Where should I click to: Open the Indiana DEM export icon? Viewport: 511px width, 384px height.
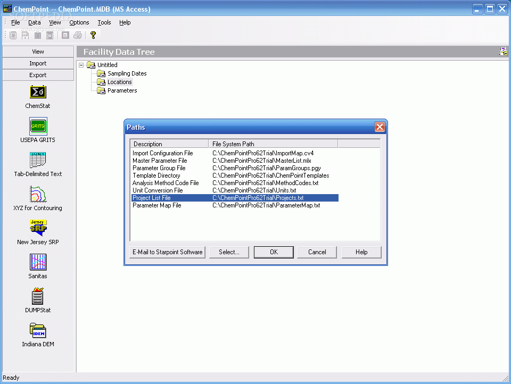[x=38, y=331]
